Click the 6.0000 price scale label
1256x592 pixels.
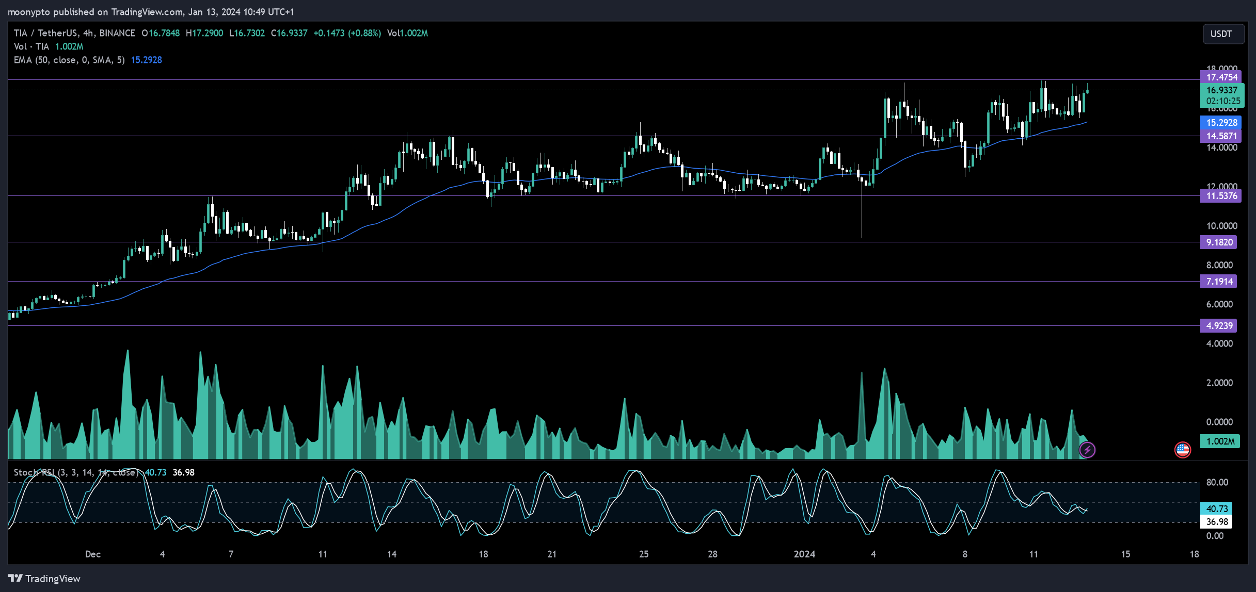pyautogui.click(x=1219, y=304)
